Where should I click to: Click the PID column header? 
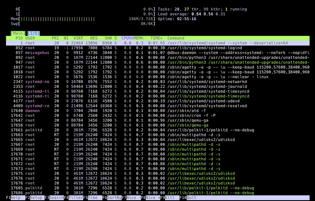click(x=19, y=38)
